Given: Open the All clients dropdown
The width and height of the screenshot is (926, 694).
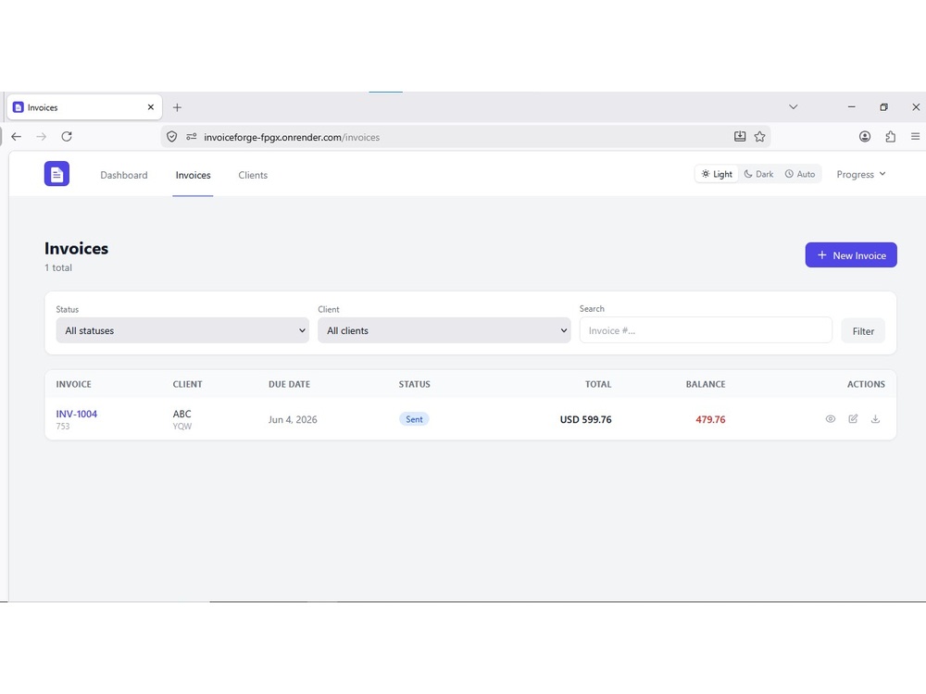Looking at the screenshot, I should 444,330.
